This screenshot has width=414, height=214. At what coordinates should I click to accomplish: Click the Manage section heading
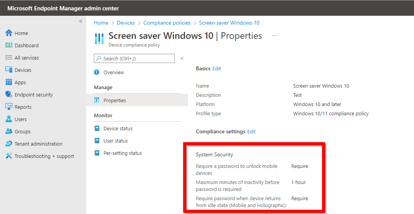click(x=103, y=88)
